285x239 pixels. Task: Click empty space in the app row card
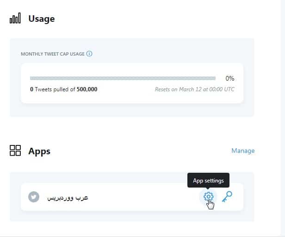[x=139, y=197]
